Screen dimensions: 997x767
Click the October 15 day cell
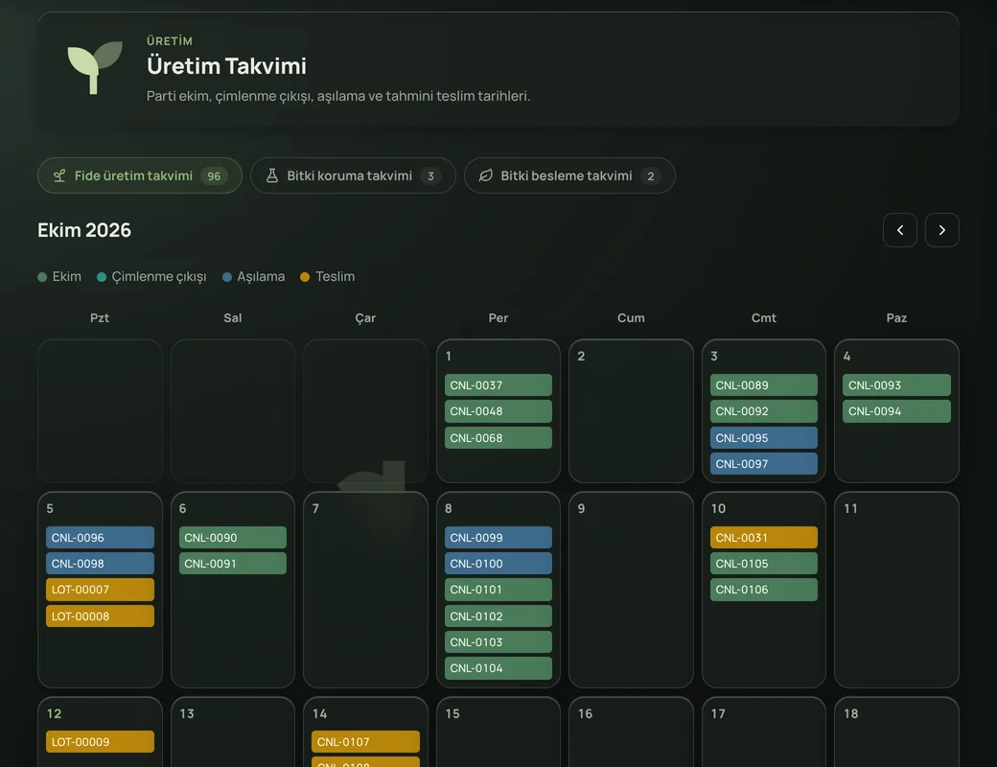[498, 732]
